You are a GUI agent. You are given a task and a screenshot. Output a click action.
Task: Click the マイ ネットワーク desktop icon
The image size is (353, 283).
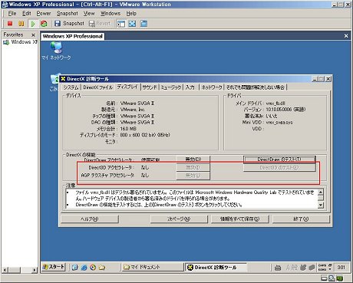(x=56, y=51)
